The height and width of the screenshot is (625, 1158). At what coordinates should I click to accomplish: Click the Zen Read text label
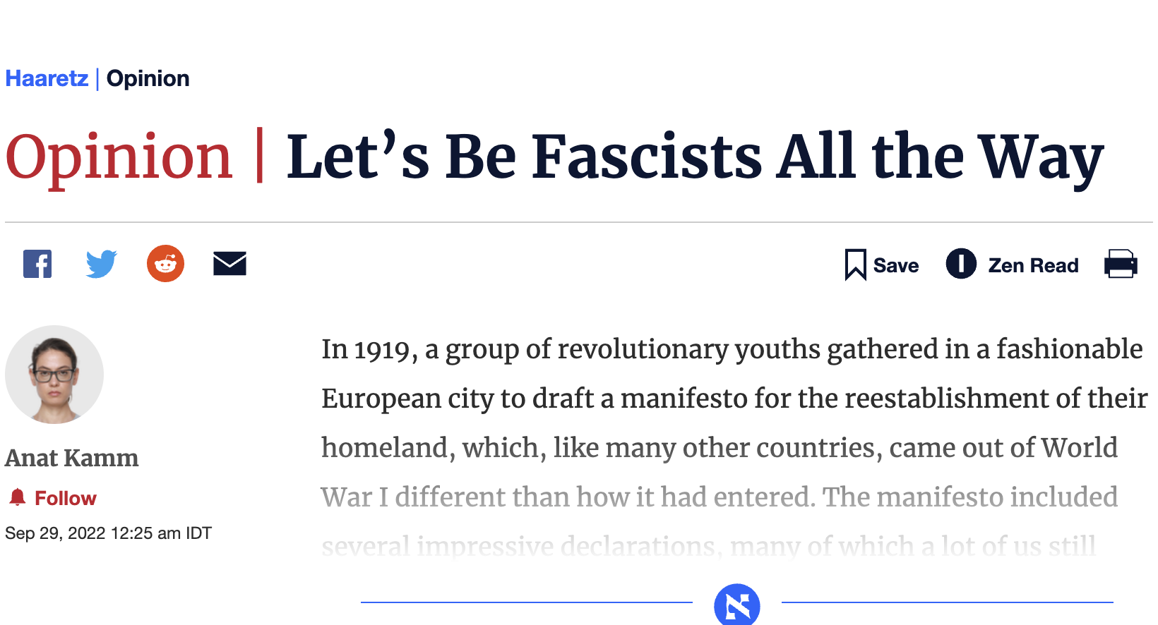click(x=1033, y=266)
